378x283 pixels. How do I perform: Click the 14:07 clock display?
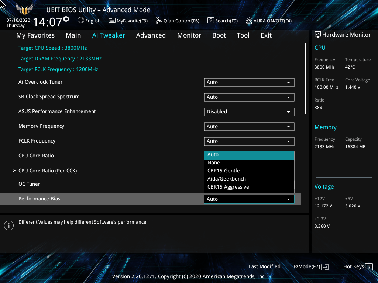(x=48, y=22)
